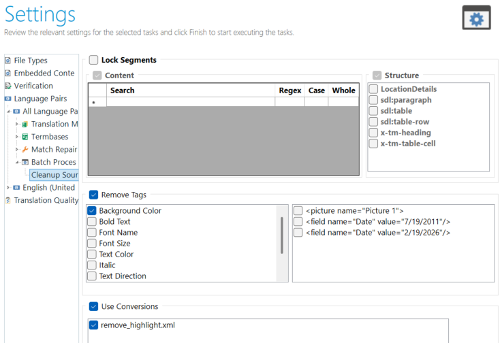This screenshot has height=343, width=502.
Task: Select Cleanup Source tree item
Action: click(x=54, y=175)
